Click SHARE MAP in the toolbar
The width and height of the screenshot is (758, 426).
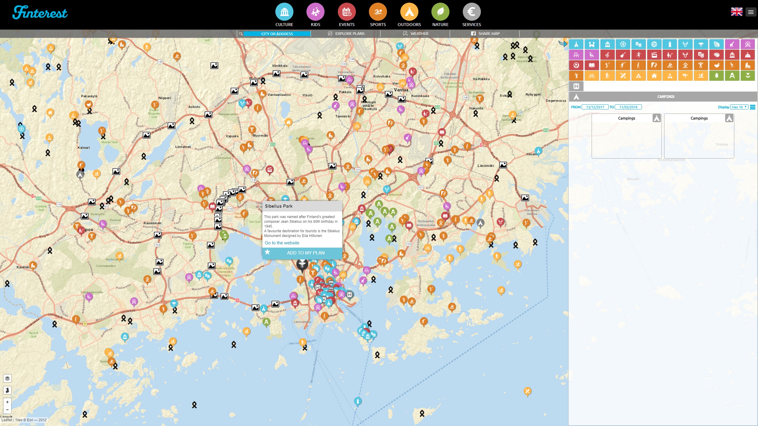click(485, 33)
